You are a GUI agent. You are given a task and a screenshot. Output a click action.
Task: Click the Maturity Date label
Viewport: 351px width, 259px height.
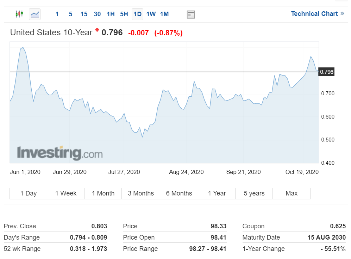[261, 237]
